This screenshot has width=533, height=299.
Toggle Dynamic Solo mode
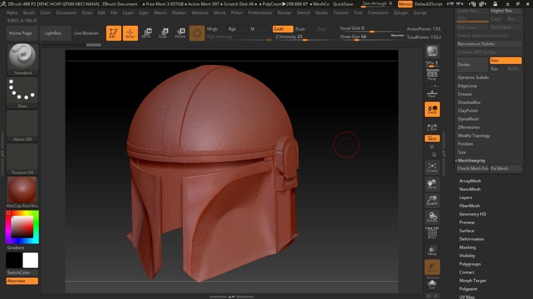pyautogui.click(x=432, y=283)
